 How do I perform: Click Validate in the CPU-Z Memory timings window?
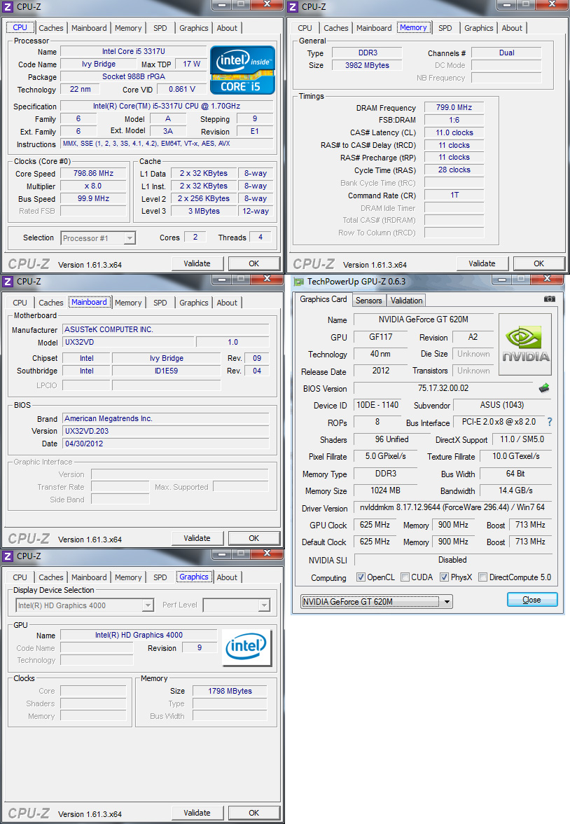(482, 263)
